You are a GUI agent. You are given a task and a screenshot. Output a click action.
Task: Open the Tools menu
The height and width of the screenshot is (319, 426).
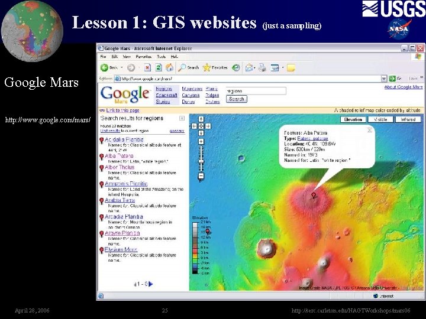point(161,57)
